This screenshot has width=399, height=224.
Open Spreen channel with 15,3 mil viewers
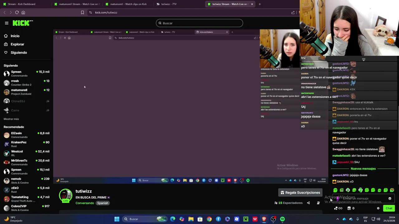point(26,74)
